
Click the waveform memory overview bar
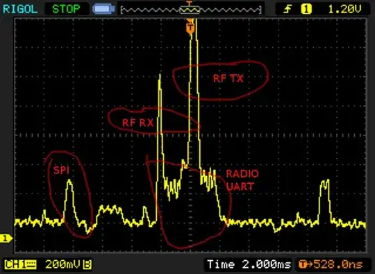[x=191, y=10]
